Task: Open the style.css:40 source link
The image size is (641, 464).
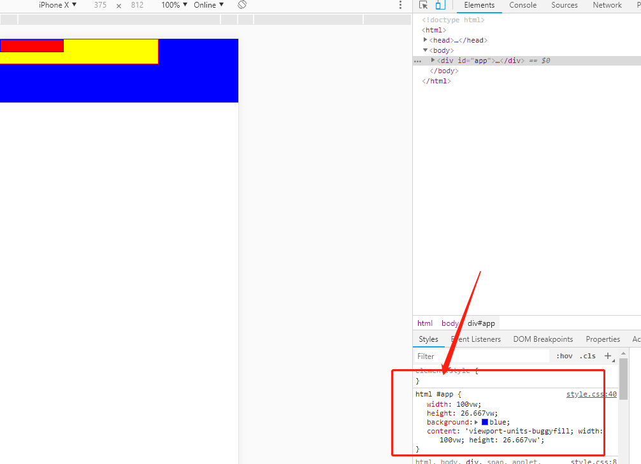Action: (591, 394)
